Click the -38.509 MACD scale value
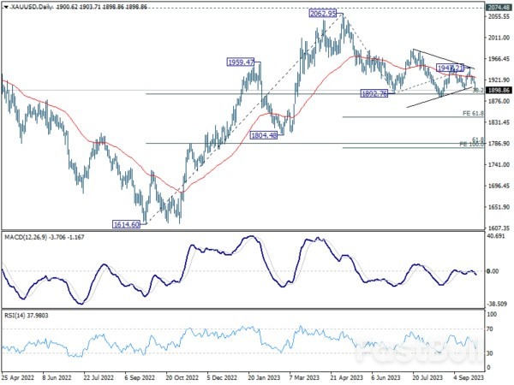Viewport: 514px width, 385px height. coord(497,304)
